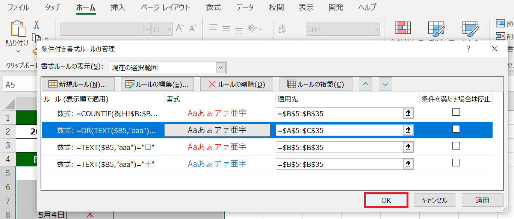Check stop-if-true for the "土" rule

(x=456, y=163)
